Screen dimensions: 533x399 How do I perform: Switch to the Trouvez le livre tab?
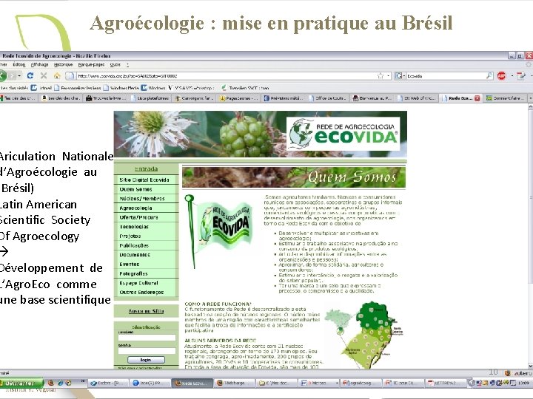coord(107,98)
